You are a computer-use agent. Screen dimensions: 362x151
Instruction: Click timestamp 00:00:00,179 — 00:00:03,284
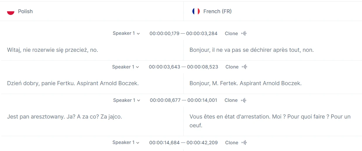(183, 33)
